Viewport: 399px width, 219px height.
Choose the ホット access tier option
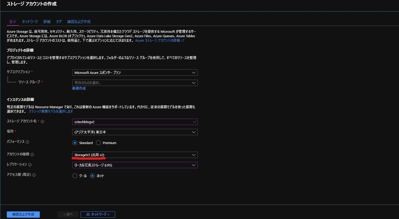point(92,176)
